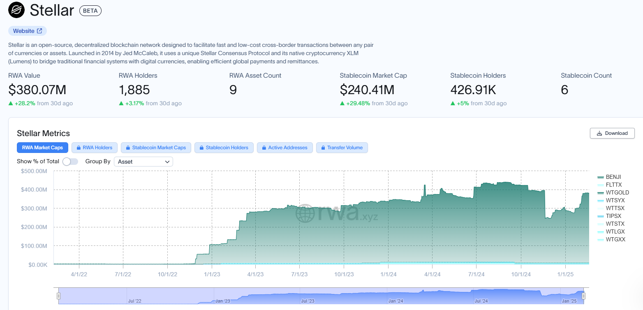
Task: Toggle WTGOLD series in chart legend
Action: point(613,192)
